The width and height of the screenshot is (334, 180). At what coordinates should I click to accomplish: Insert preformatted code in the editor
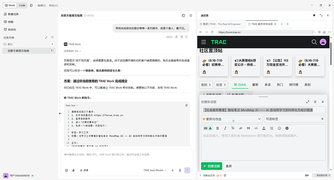[256, 128]
